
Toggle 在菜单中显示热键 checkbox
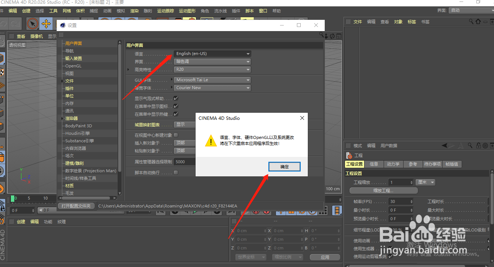click(x=176, y=114)
